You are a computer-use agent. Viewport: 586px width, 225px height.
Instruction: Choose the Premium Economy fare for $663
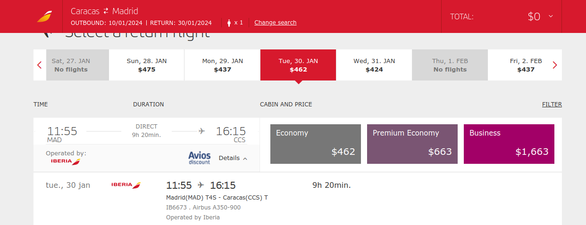[x=412, y=144]
